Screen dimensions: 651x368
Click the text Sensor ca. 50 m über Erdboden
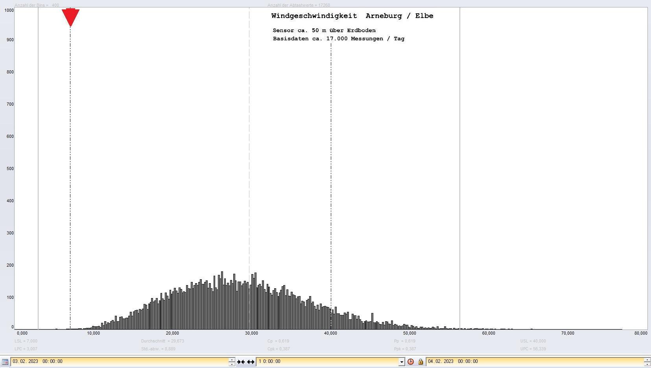coord(324,30)
